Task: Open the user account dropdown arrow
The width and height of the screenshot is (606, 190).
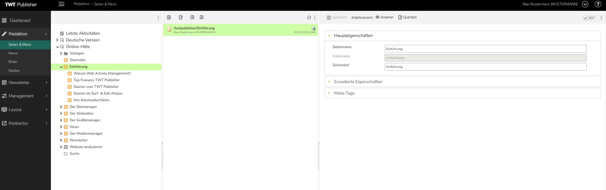Action: coord(585,4)
